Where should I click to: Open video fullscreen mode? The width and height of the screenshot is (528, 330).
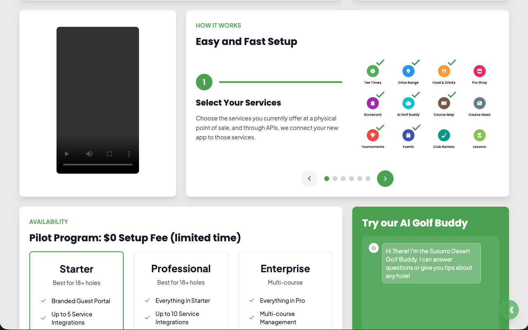109,154
